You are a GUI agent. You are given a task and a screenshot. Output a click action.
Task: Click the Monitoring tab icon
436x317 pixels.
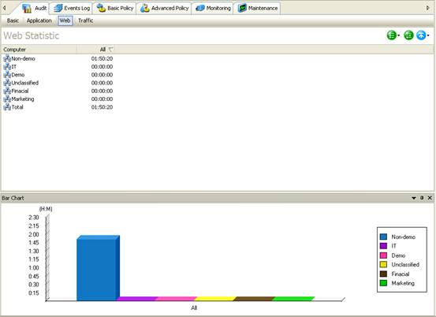(200, 9)
